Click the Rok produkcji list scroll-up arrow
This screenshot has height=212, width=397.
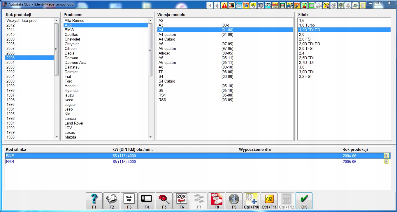tap(57, 20)
